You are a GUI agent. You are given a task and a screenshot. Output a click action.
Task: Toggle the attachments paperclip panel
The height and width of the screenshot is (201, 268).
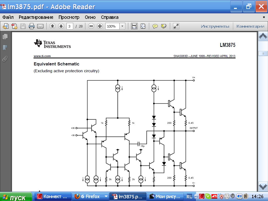[x=5, y=59]
